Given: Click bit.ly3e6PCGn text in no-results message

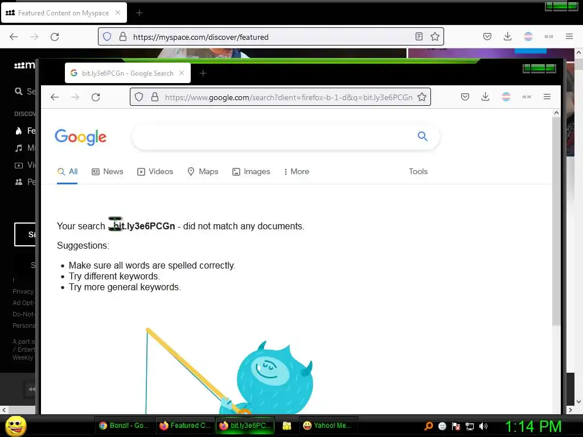Looking at the screenshot, I should tap(144, 226).
